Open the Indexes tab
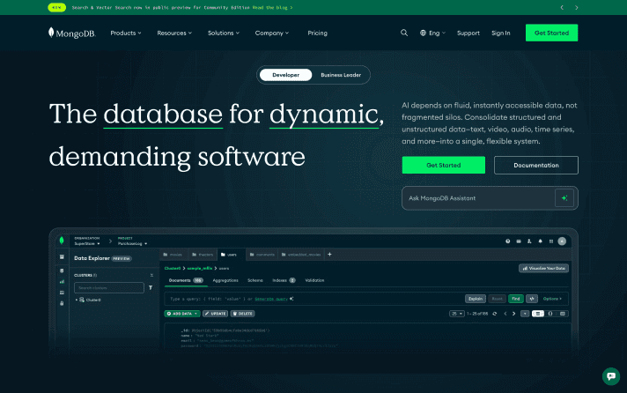Image resolution: width=627 pixels, height=393 pixels. coord(284,280)
